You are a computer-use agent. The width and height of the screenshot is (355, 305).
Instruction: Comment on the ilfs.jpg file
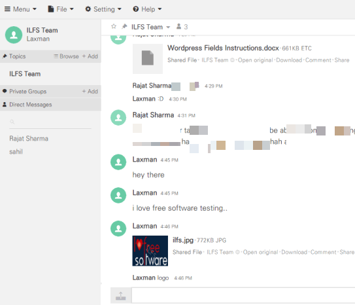click(324, 252)
